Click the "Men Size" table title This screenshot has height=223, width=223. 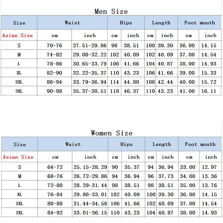[x=111, y=11]
